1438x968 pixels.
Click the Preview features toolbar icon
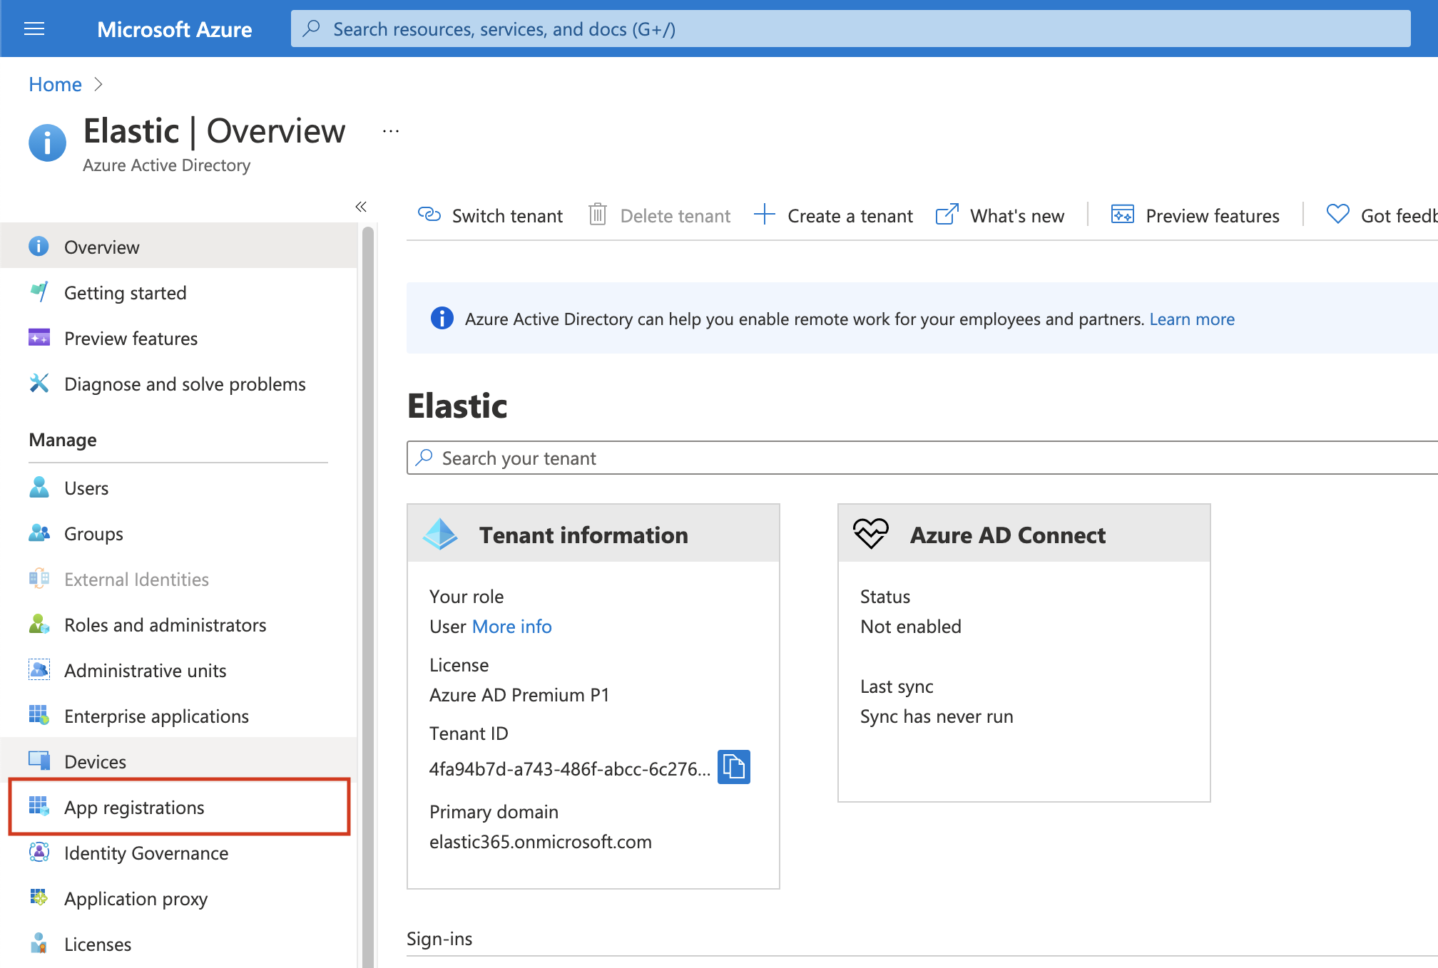[1122, 215]
